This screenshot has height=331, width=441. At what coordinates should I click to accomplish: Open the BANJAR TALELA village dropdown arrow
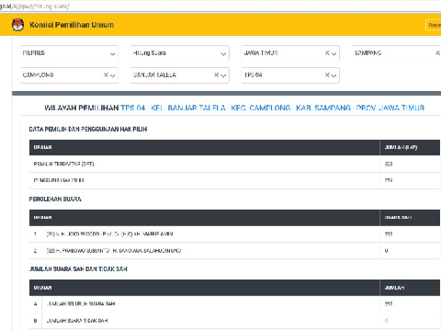pyautogui.click(x=223, y=75)
